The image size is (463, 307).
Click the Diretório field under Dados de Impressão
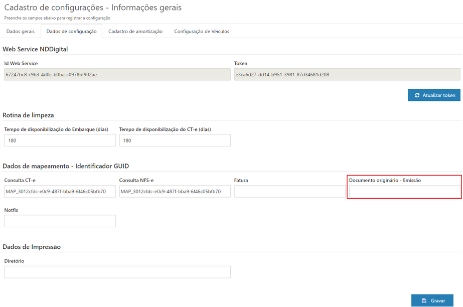coord(117,271)
